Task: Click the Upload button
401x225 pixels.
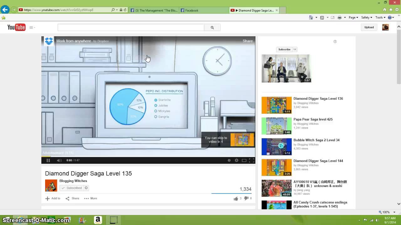Action: click(x=369, y=27)
